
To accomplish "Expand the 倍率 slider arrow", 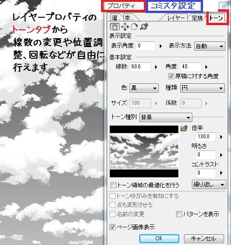I will pos(221,137).
